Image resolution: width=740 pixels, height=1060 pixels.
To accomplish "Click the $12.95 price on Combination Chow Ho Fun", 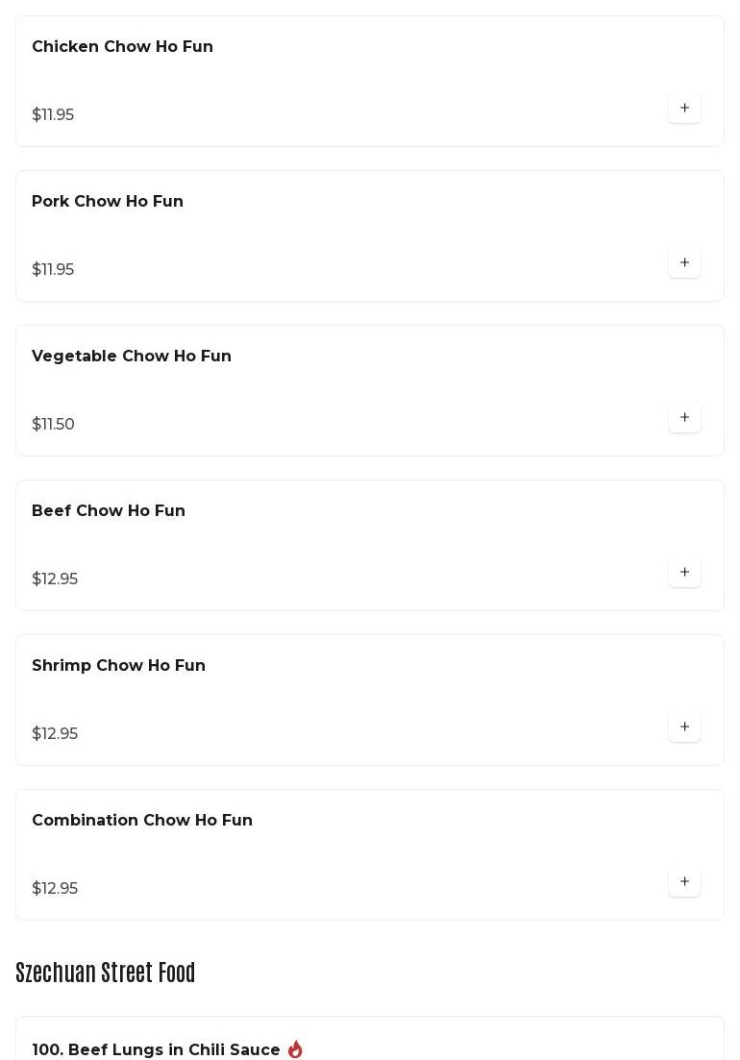I will pyautogui.click(x=55, y=889).
